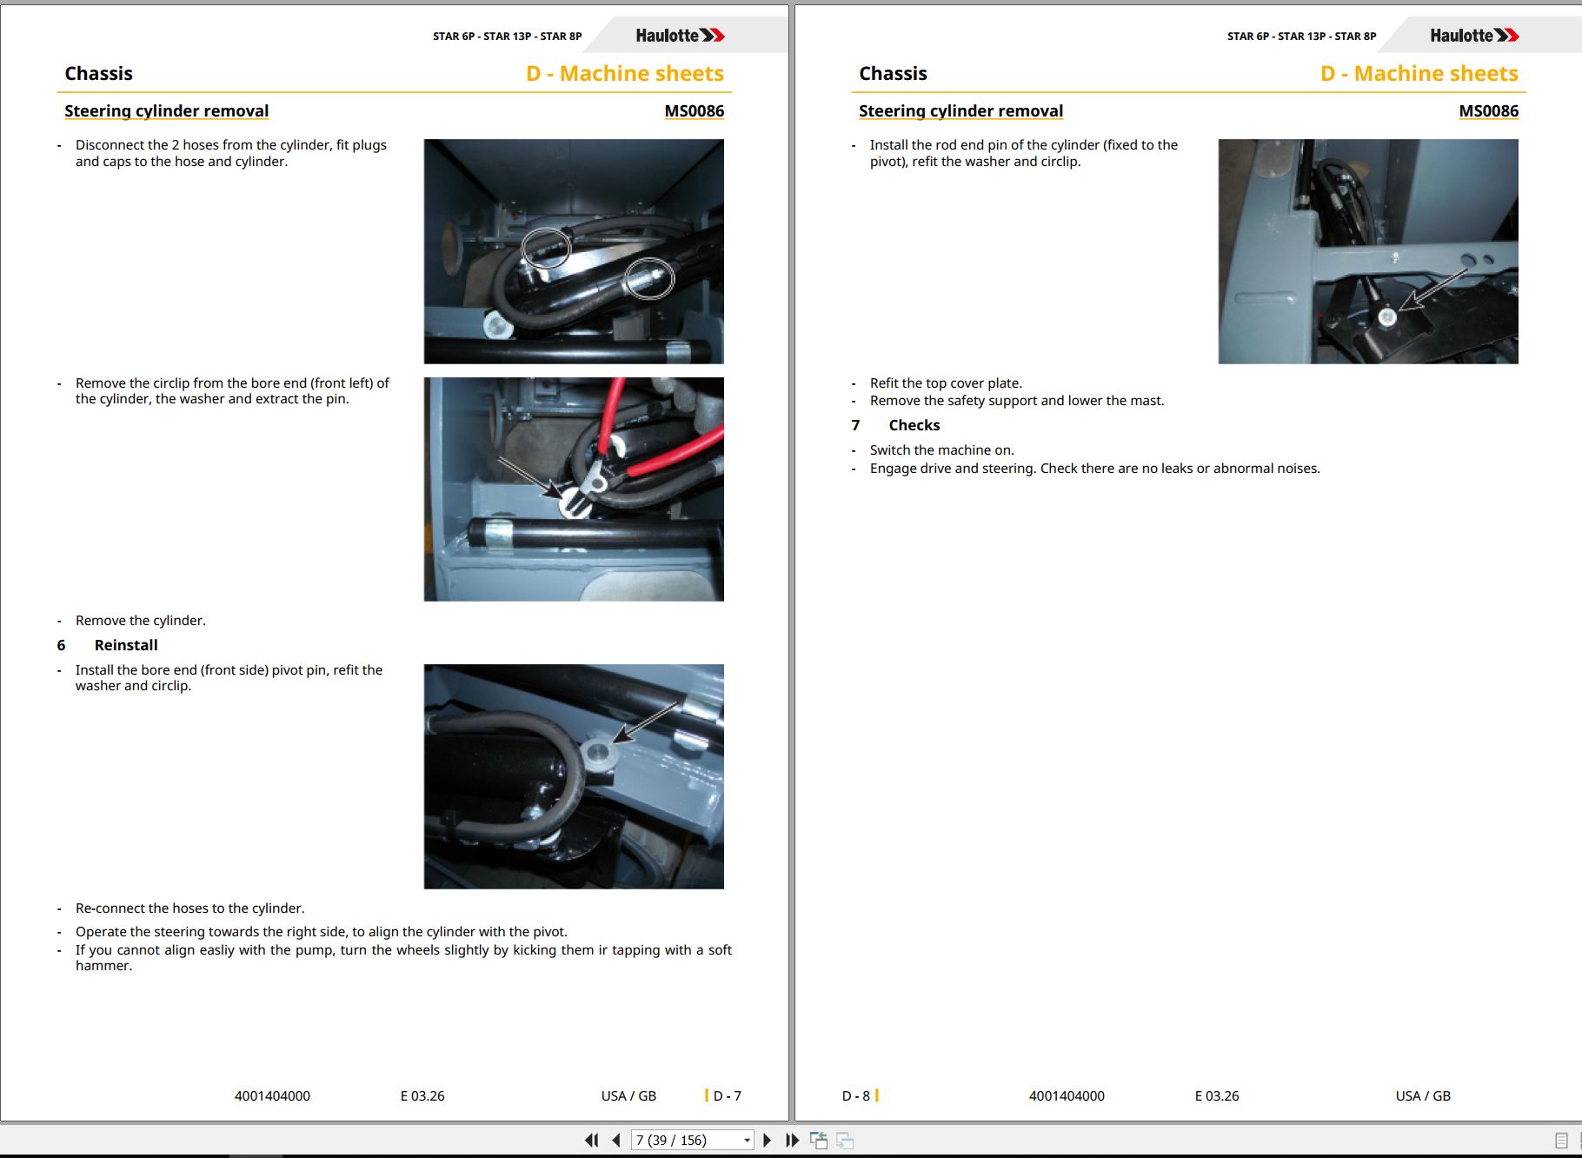Jump to the last page
The height and width of the screenshot is (1158, 1582).
(792, 1140)
